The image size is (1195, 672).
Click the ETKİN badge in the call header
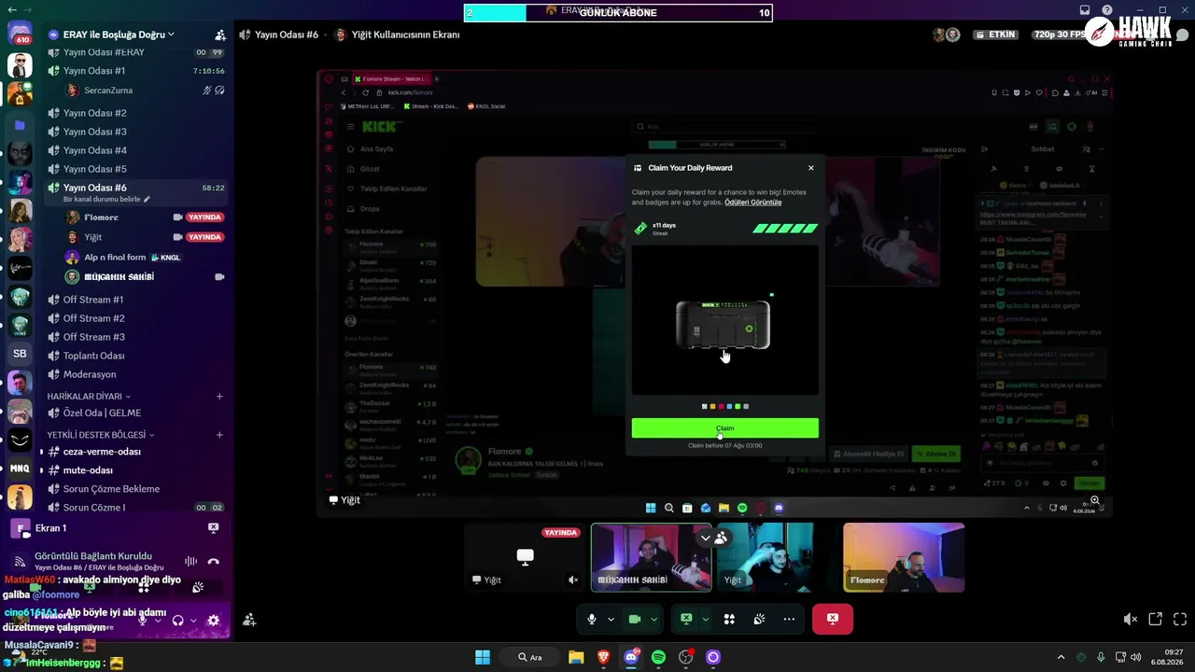click(x=995, y=35)
